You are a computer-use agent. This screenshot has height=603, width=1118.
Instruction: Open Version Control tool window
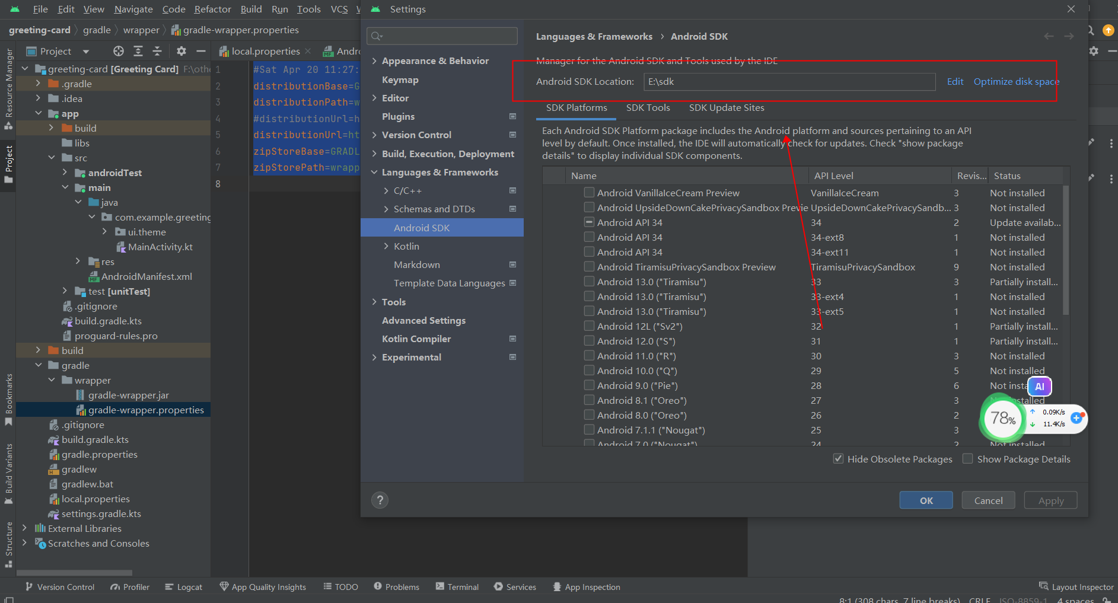click(x=60, y=587)
